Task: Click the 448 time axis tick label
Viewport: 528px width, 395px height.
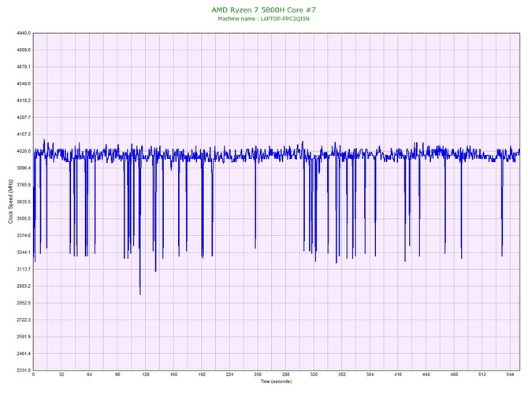Action: click(426, 375)
